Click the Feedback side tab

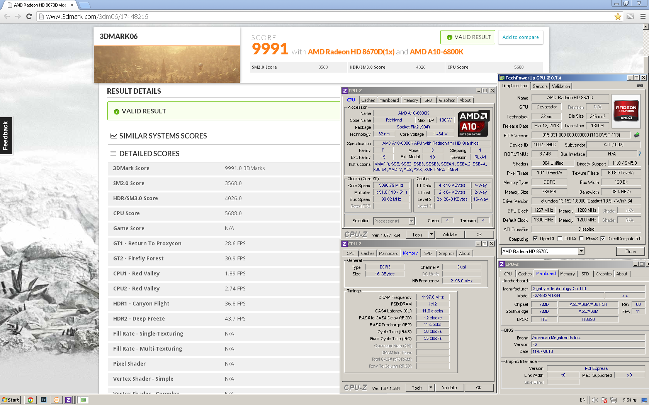click(6, 136)
